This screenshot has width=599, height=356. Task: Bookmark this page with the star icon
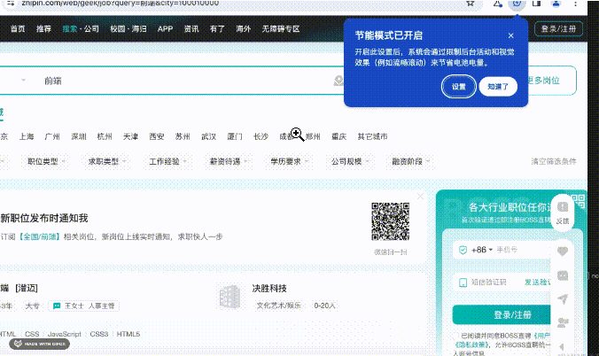click(471, 3)
